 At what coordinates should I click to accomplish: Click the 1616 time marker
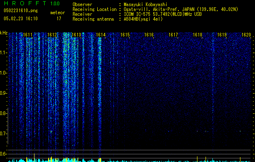[x=149, y=34]
